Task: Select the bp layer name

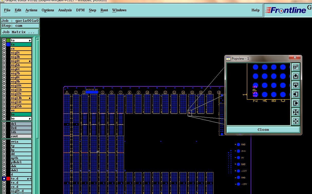Action: click(x=21, y=150)
